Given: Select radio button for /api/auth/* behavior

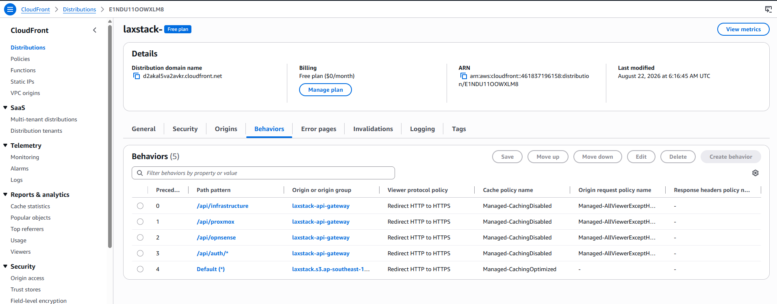Looking at the screenshot, I should [140, 253].
